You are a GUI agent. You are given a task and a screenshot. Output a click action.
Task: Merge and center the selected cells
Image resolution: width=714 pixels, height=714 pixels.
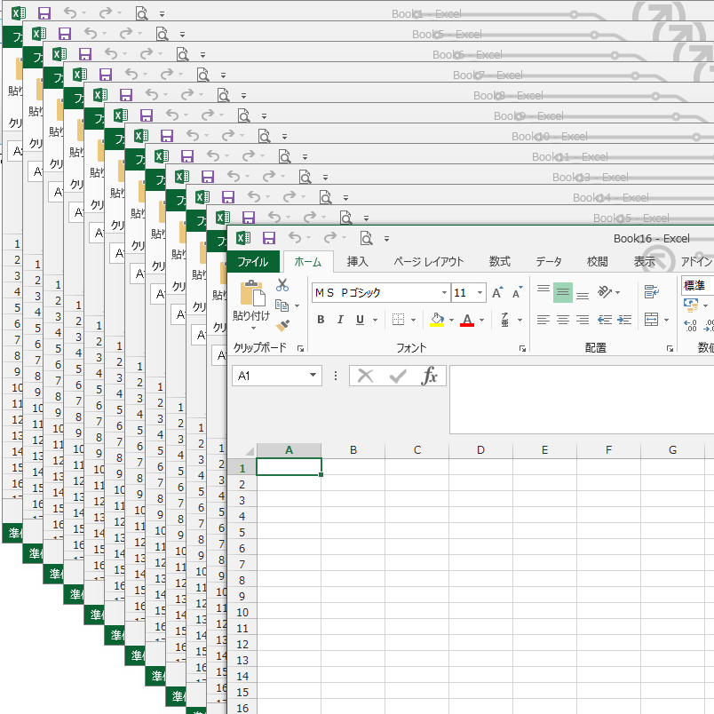[651, 320]
